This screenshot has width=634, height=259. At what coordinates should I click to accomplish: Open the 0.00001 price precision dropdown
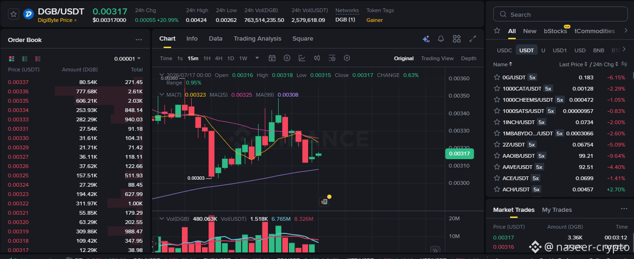point(128,59)
